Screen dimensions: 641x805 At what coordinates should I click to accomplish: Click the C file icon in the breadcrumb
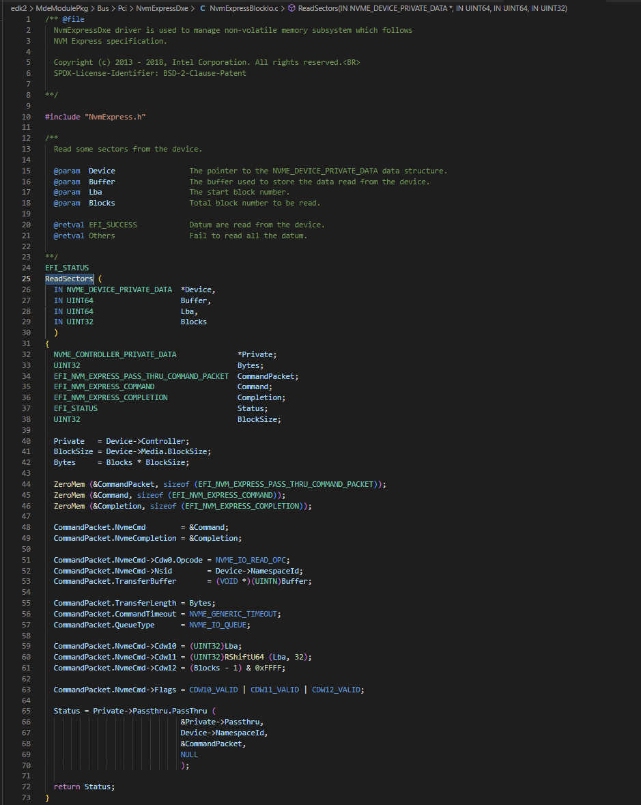[203, 8]
